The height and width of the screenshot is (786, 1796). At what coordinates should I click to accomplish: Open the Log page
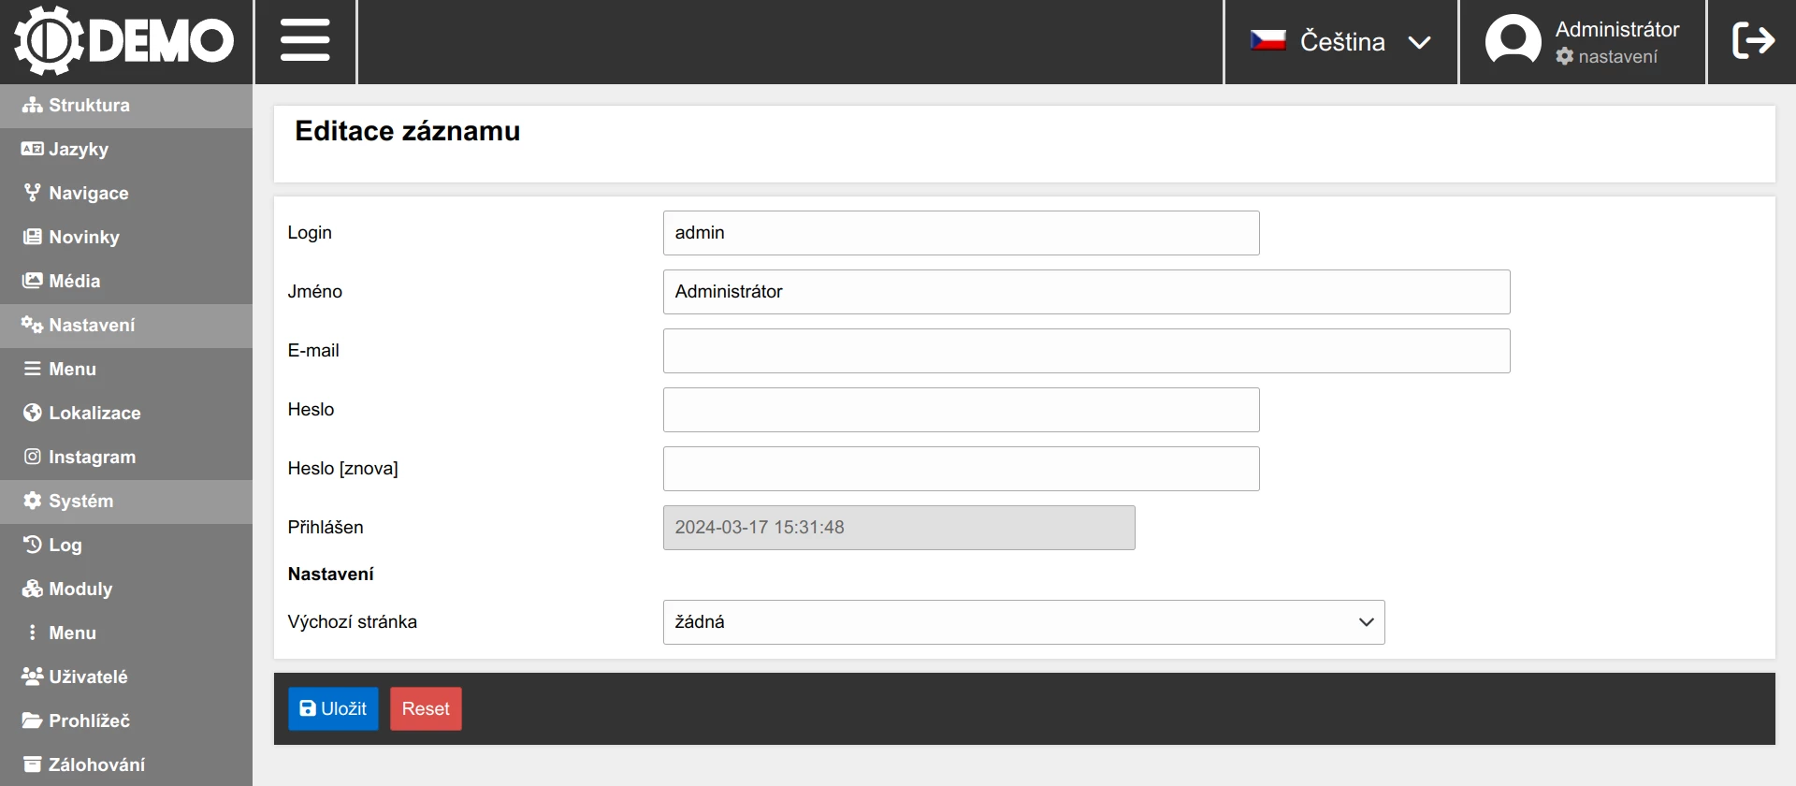point(126,546)
